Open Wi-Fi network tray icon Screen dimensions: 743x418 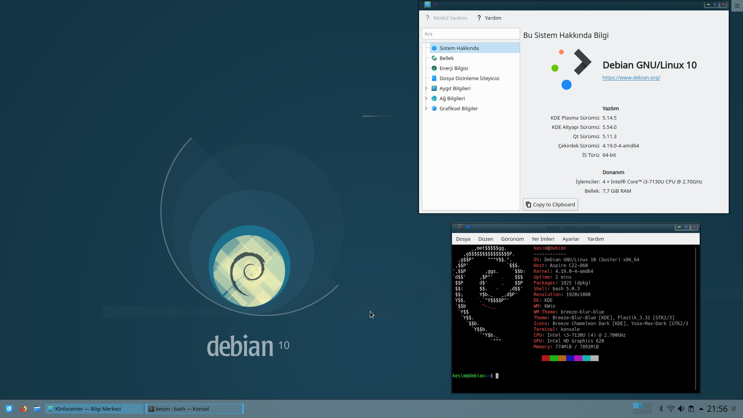click(671, 409)
